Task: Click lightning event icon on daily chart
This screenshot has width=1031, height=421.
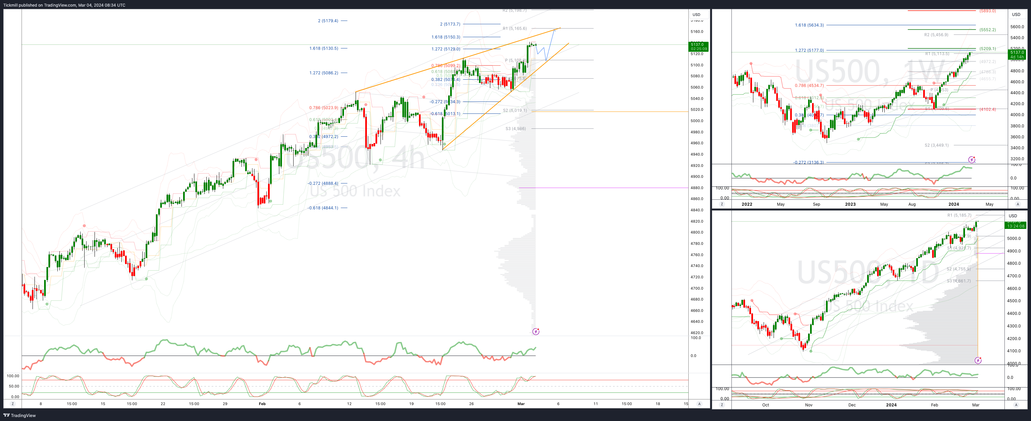Action: point(978,361)
